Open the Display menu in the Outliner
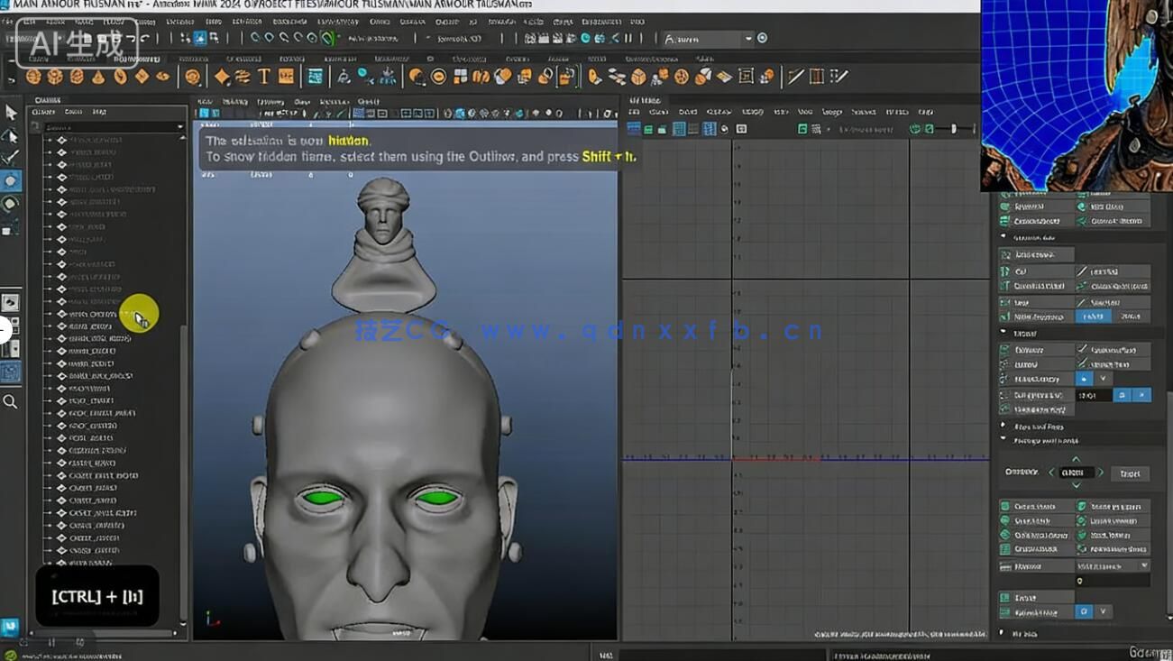 click(x=41, y=112)
